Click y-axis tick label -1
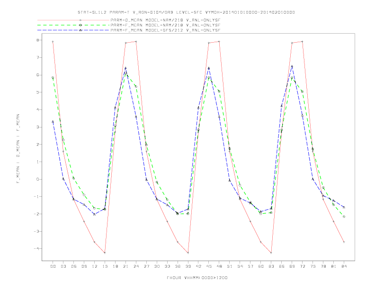Viewport: 375px width, 290px height. (x=36, y=197)
